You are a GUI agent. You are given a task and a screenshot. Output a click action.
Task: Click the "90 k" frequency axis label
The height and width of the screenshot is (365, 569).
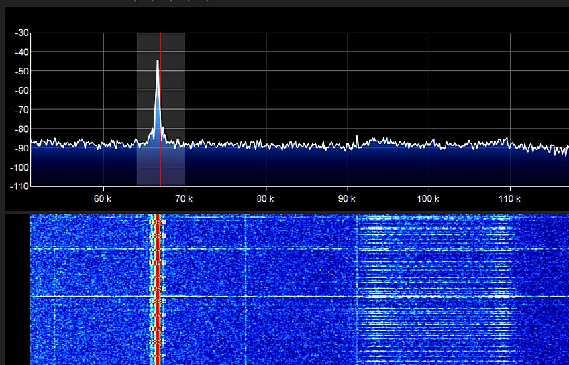pyautogui.click(x=346, y=198)
